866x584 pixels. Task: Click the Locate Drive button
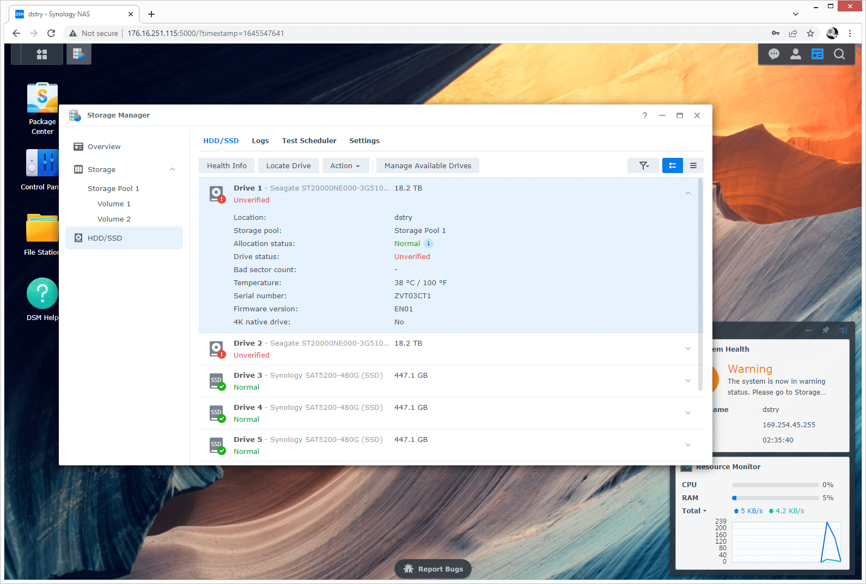click(x=289, y=165)
